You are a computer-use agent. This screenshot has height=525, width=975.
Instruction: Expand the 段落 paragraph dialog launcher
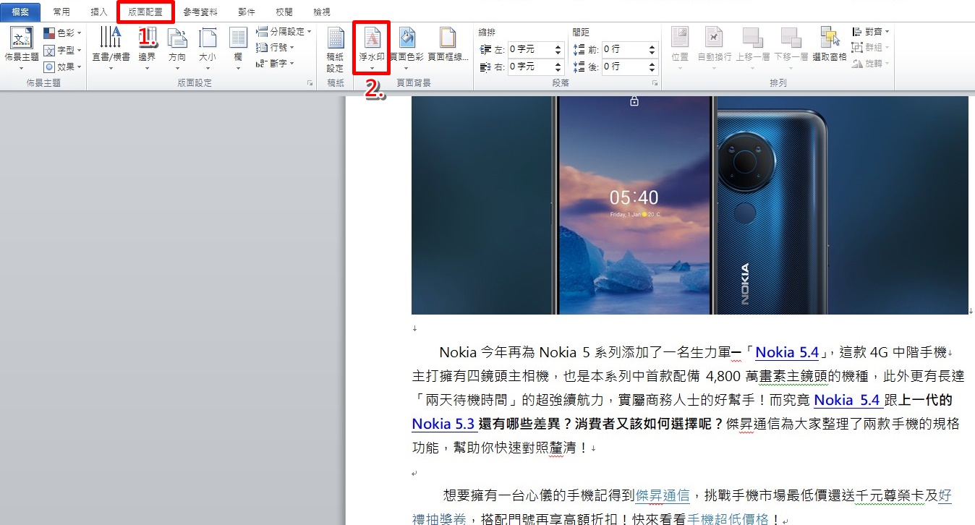pos(655,84)
